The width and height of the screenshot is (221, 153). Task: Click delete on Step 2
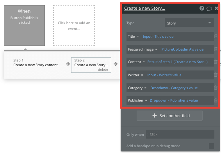[x=103, y=70]
